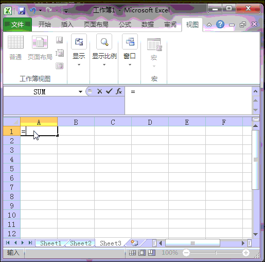
Task: Click custom views icon in ribbon
Action: [60, 53]
